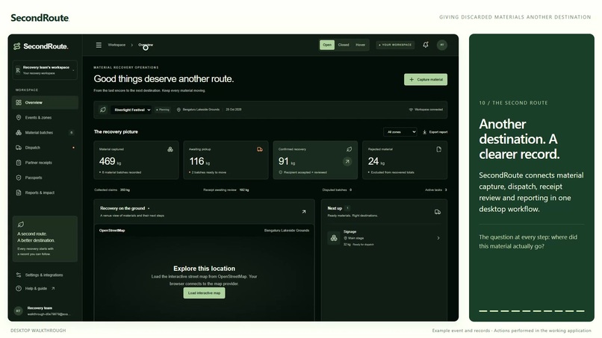The width and height of the screenshot is (602, 338).
Task: Click the Capture material button
Action: [426, 79]
